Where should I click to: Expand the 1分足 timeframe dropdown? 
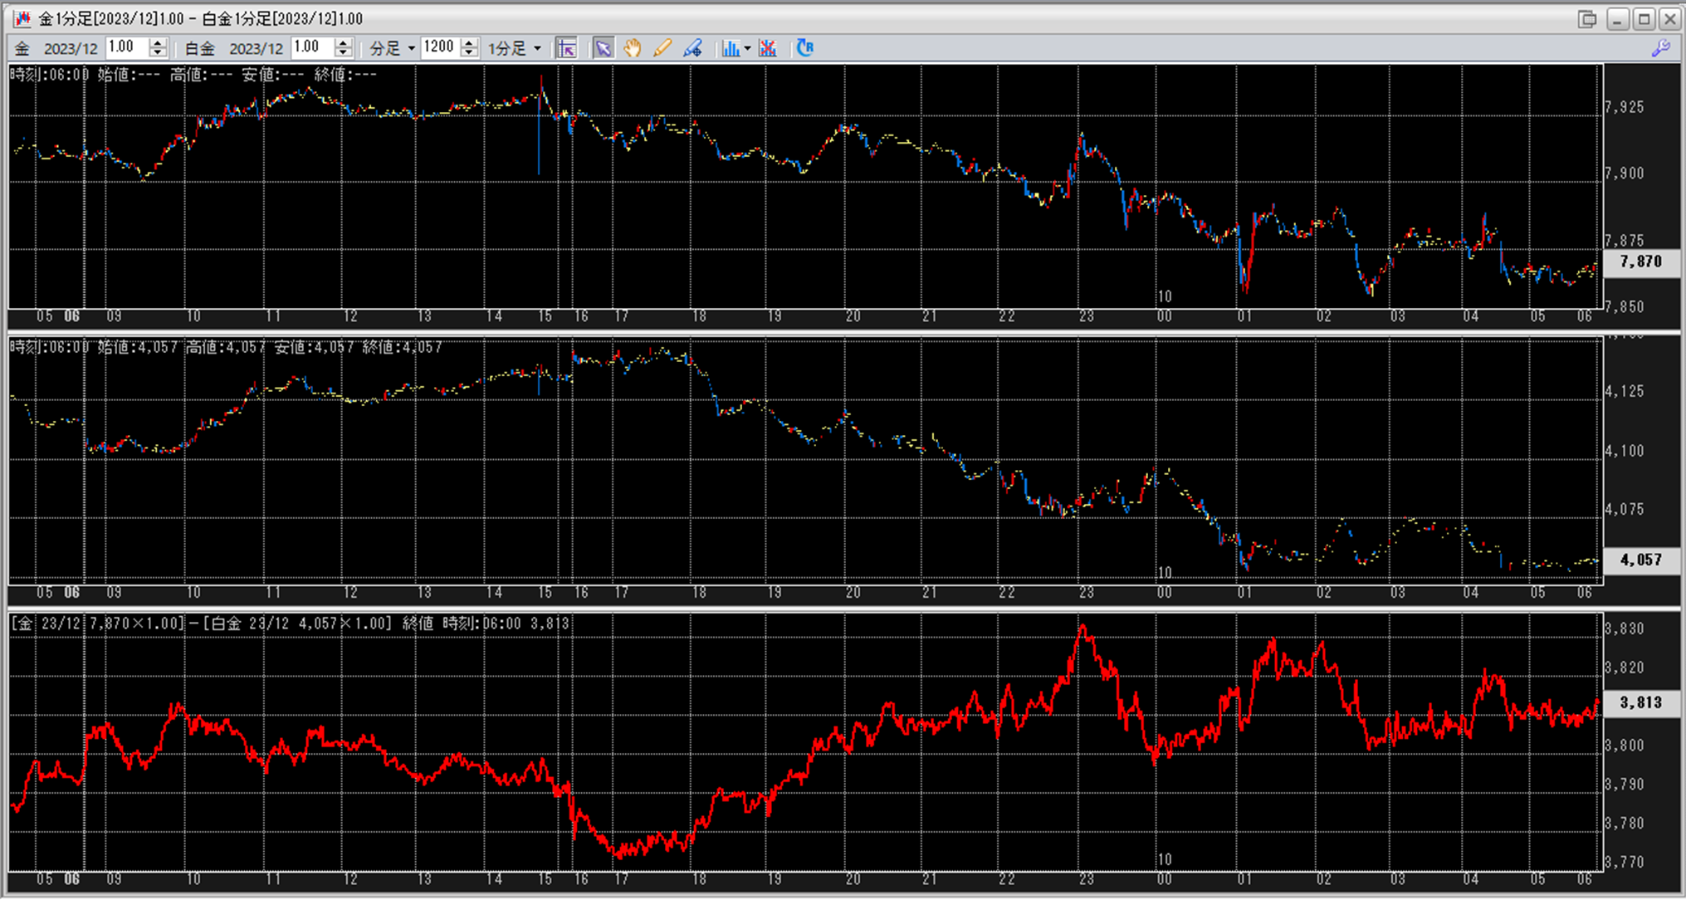[537, 48]
